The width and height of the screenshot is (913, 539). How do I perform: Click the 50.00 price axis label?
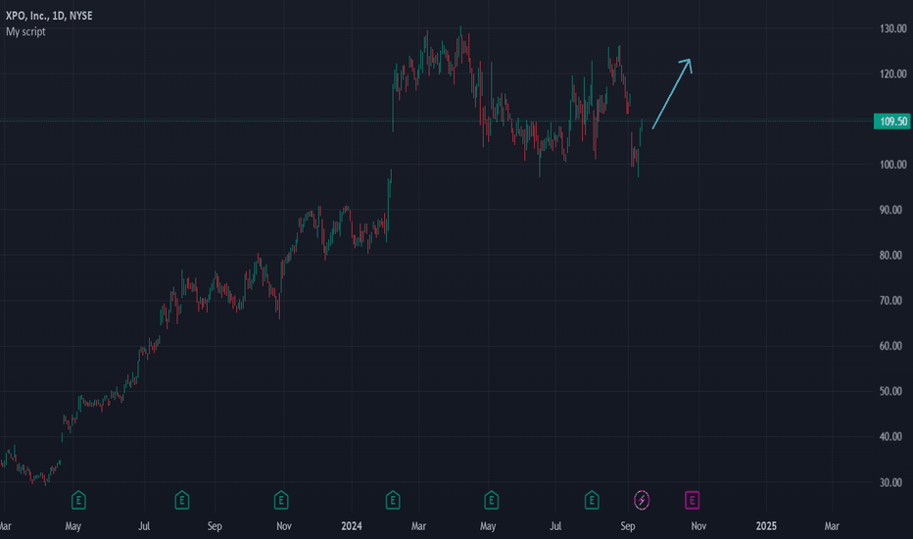pyautogui.click(x=890, y=392)
